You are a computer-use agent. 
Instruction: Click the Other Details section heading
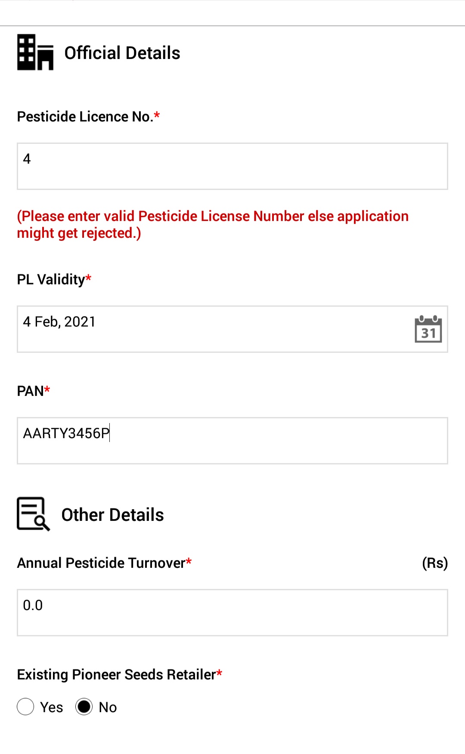coord(113,515)
